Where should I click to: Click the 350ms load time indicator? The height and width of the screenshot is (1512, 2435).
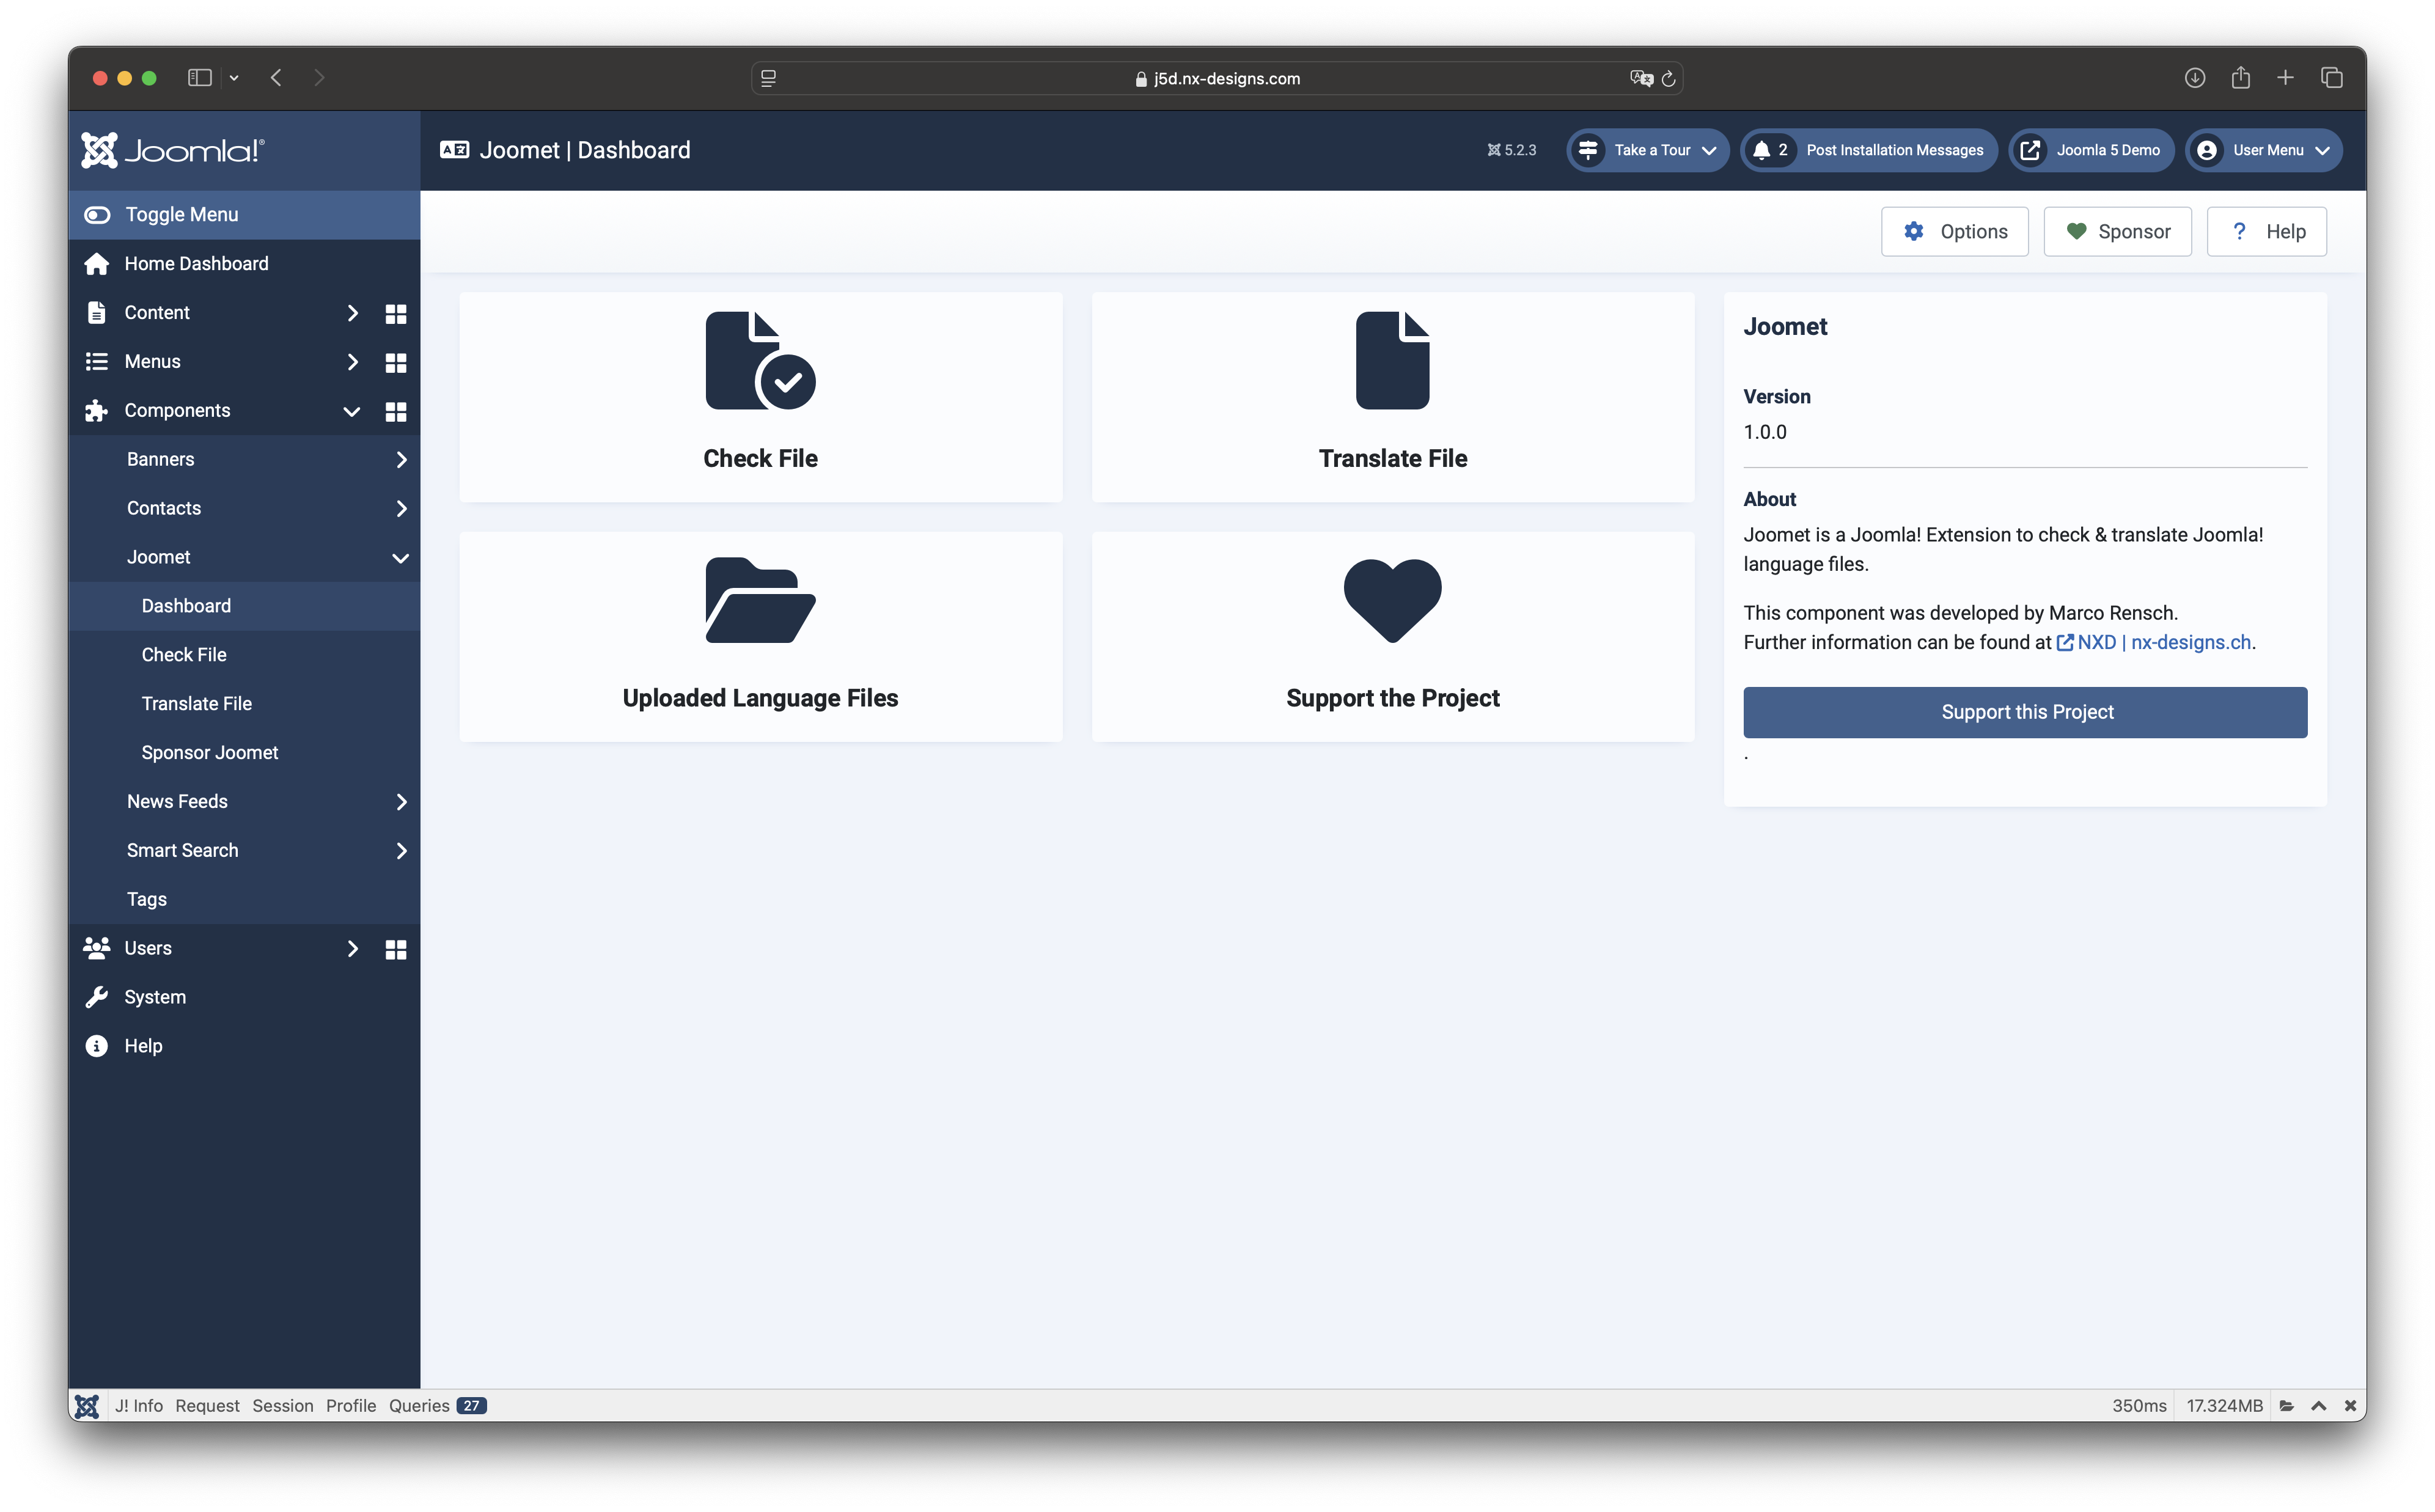(2139, 1405)
